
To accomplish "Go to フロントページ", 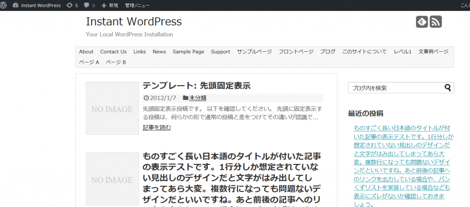I will pyautogui.click(x=296, y=52).
